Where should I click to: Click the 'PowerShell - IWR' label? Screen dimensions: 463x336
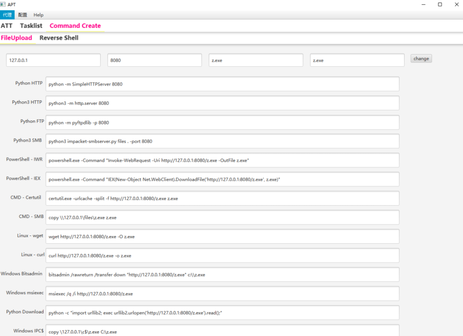point(24,159)
